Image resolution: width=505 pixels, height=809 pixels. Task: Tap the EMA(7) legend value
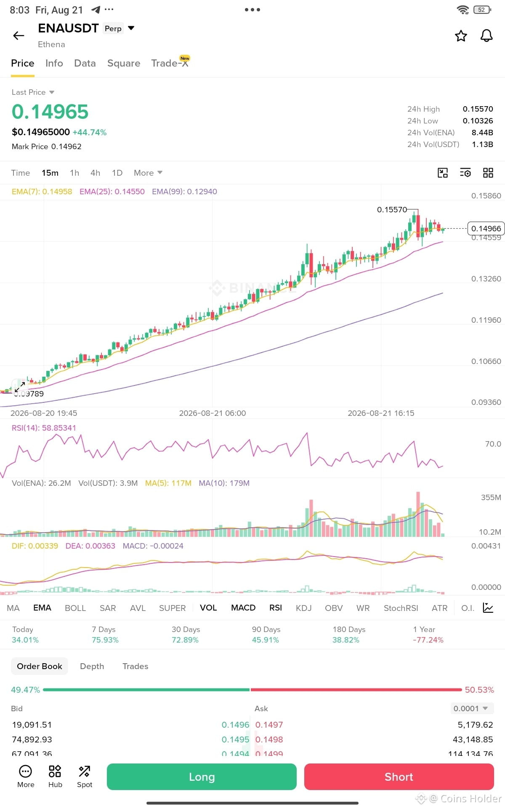(x=42, y=191)
